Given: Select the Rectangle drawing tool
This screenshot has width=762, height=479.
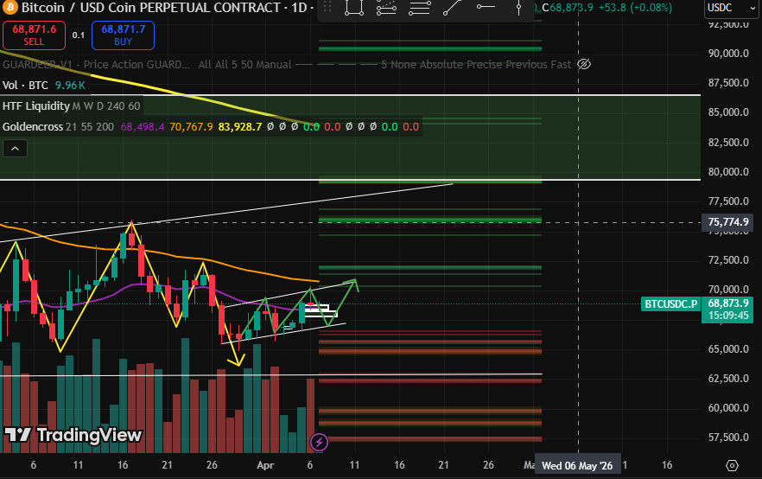Looking at the screenshot, I should point(354,7).
